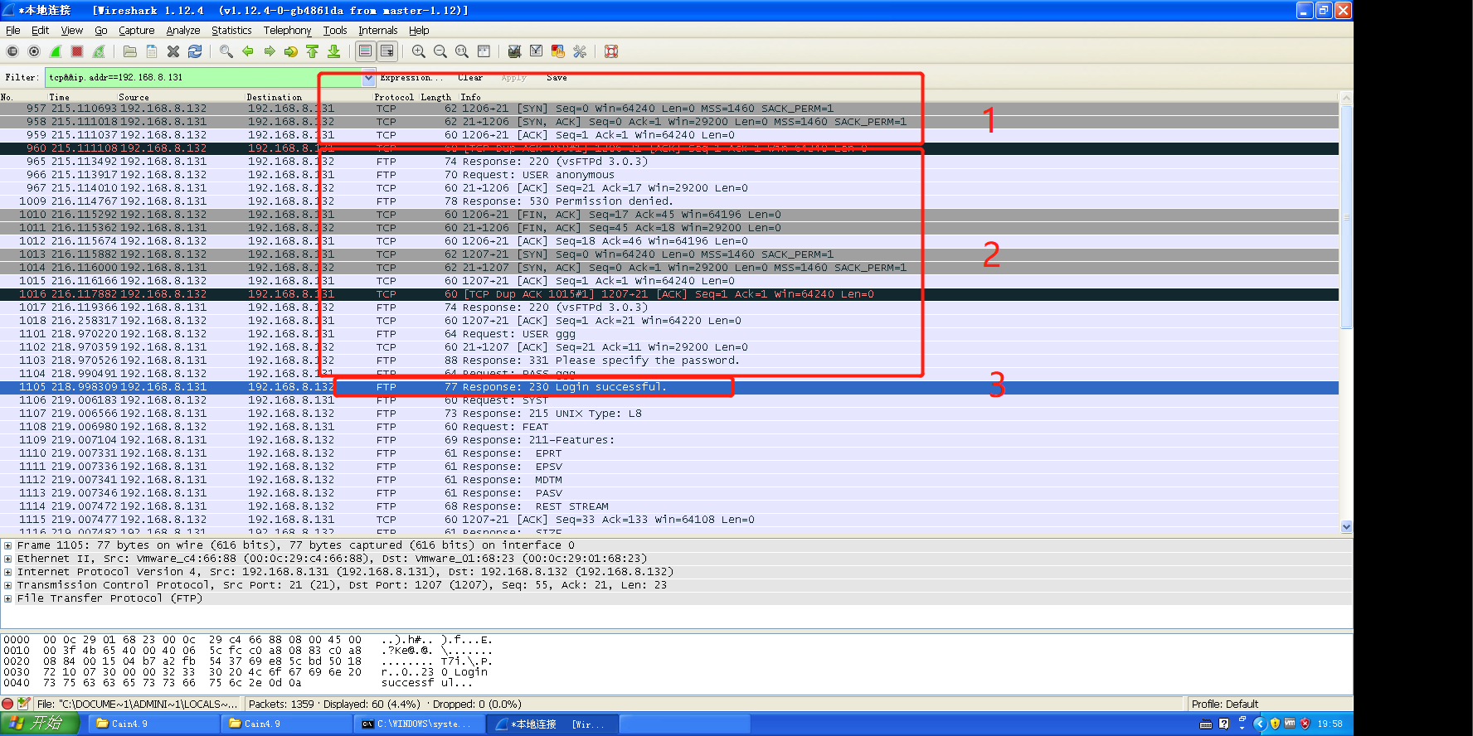Click the Windows Start button
This screenshot has height=736, width=1473.
coord(40,724)
